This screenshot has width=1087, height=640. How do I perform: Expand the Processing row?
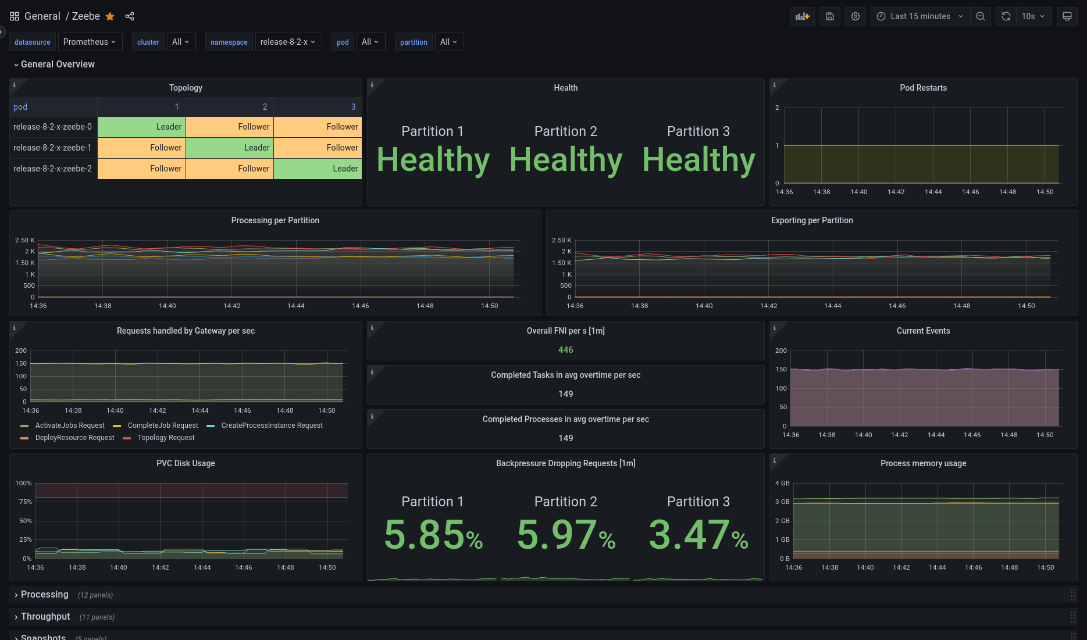[x=44, y=594]
